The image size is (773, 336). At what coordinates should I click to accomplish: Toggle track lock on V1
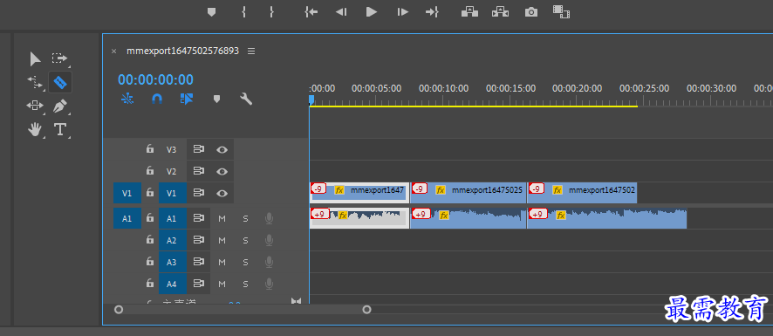[150, 193]
